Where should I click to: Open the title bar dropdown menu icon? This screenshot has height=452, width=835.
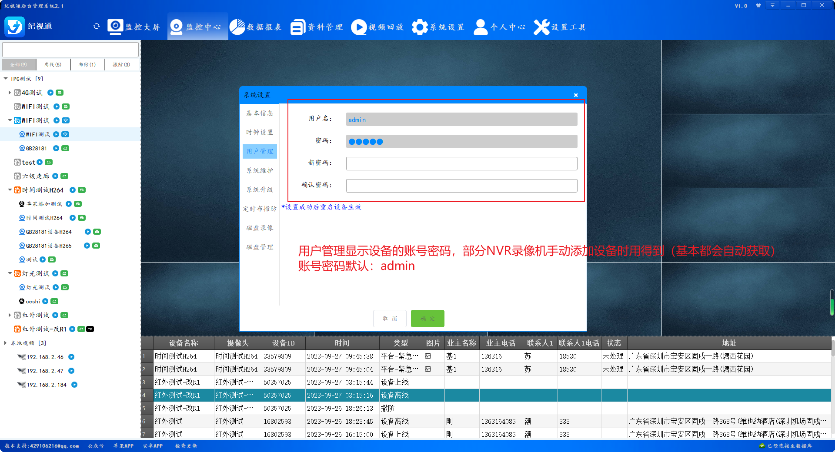(772, 6)
